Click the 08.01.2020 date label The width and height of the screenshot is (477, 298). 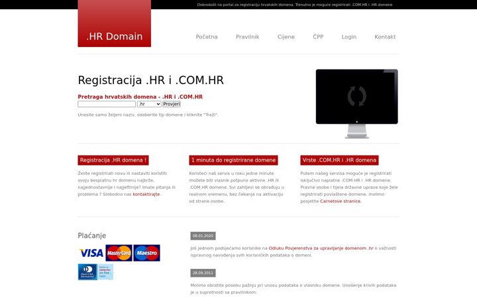point(203,236)
